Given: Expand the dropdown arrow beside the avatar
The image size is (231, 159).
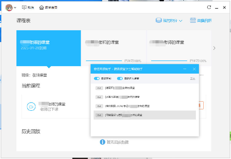Looking at the screenshot, I should pyautogui.click(x=15, y=8).
